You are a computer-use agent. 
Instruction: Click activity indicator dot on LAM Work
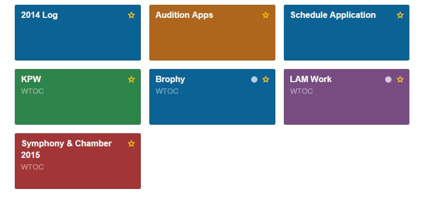tap(388, 79)
